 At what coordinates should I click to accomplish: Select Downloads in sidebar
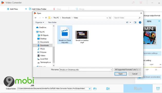coord(43,45)
